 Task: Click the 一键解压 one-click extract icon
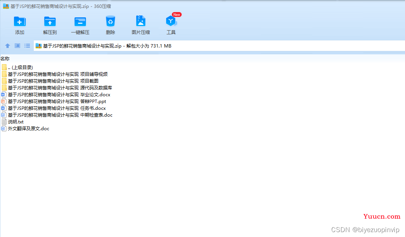tap(80, 22)
